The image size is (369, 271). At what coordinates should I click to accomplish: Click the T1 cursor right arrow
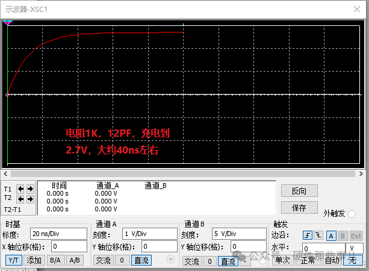coord(30,188)
